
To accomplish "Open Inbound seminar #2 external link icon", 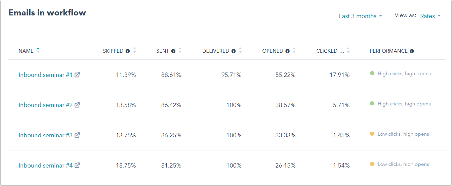I will tap(77, 105).
